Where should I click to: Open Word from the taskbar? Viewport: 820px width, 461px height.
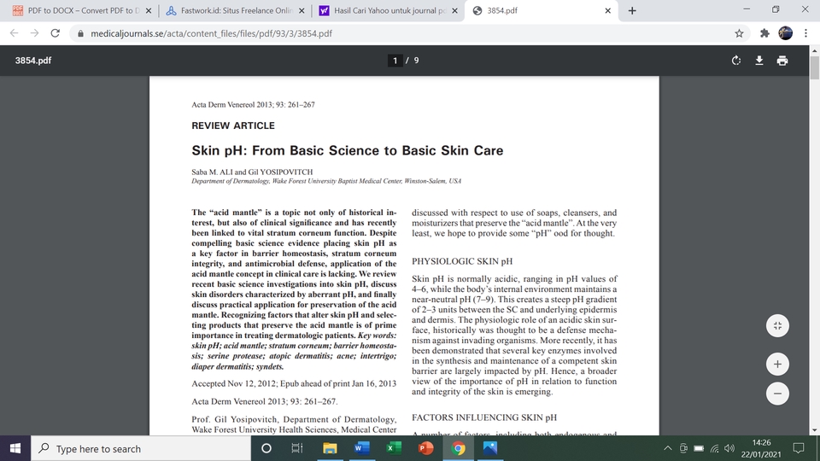pyautogui.click(x=361, y=448)
